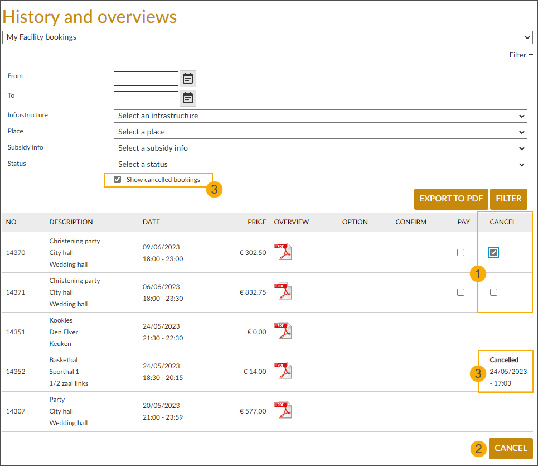The width and height of the screenshot is (538, 466).
Task: Uncheck Show cancelled bookings
Action: [x=117, y=179]
